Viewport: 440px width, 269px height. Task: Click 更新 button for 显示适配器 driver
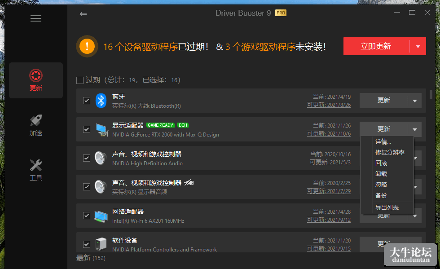383,129
